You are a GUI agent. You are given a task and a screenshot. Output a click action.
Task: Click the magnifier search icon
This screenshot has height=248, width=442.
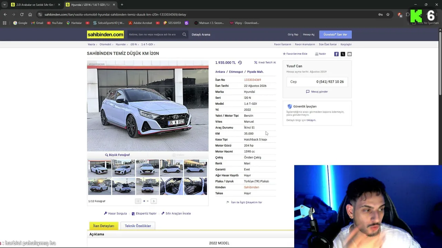click(x=184, y=34)
